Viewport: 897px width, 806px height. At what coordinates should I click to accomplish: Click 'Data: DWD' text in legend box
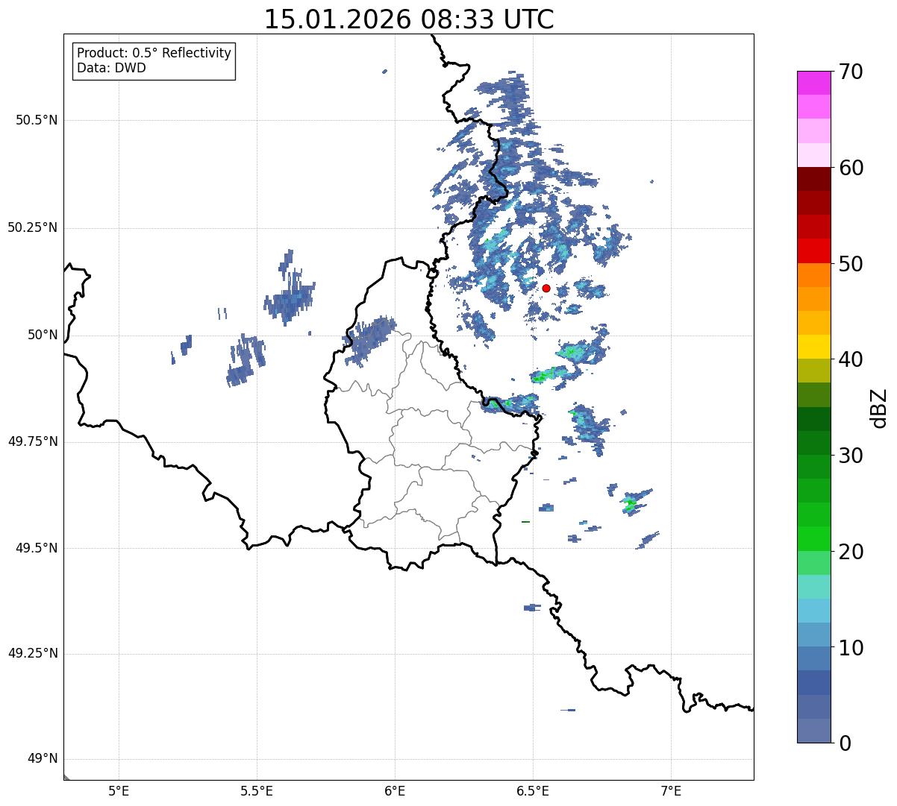[x=111, y=68]
